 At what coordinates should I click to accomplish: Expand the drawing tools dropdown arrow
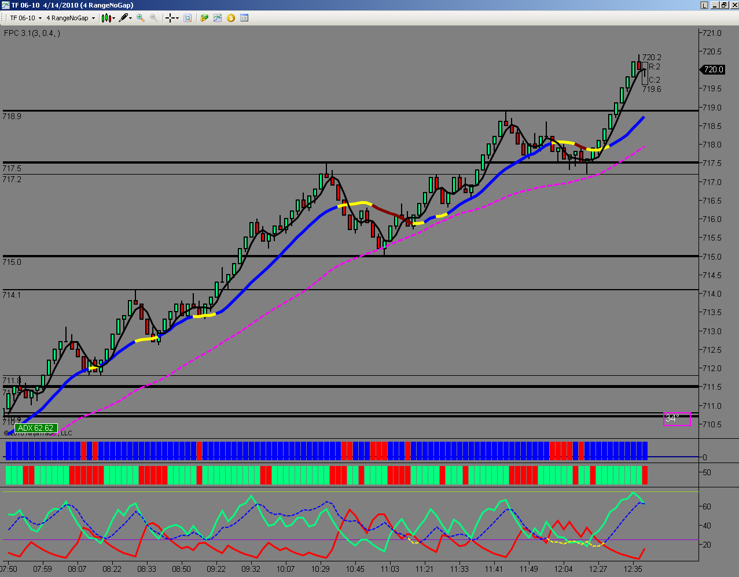[130, 18]
